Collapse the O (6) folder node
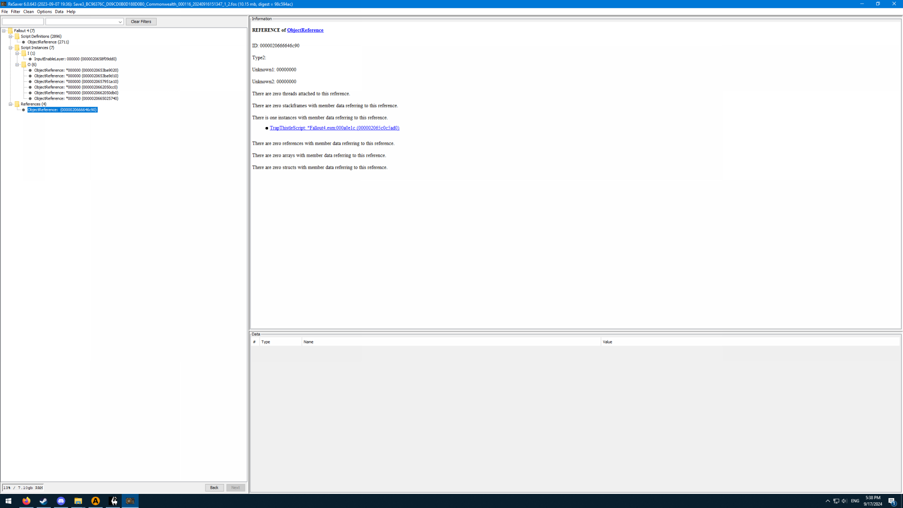This screenshot has height=508, width=903. click(x=17, y=64)
